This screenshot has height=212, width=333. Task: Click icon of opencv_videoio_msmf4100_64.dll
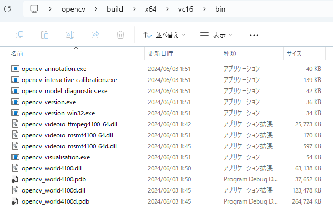[x=15, y=135]
